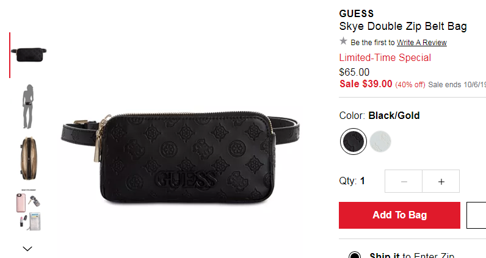Decrease quantity with the minus button
486x258 pixels.
[404, 181]
